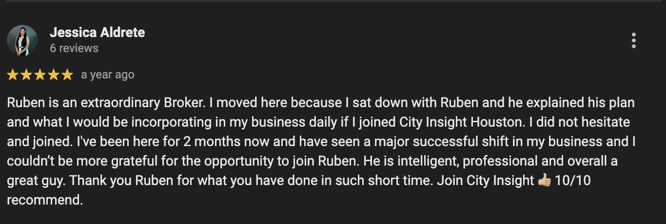The width and height of the screenshot is (666, 224).
Task: Open the three-dot more options menu
Action: [633, 40]
